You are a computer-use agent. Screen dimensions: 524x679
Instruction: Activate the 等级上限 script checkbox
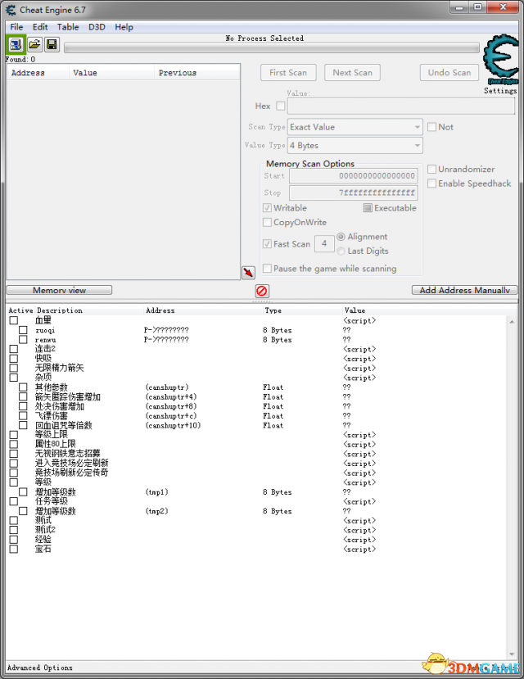[x=13, y=435]
